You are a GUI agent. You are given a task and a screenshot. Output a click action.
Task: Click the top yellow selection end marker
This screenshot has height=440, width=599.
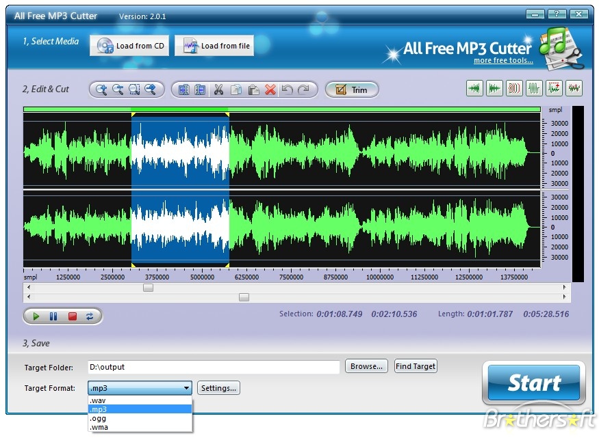pos(227,114)
